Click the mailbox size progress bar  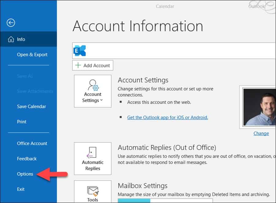tap(165, 201)
